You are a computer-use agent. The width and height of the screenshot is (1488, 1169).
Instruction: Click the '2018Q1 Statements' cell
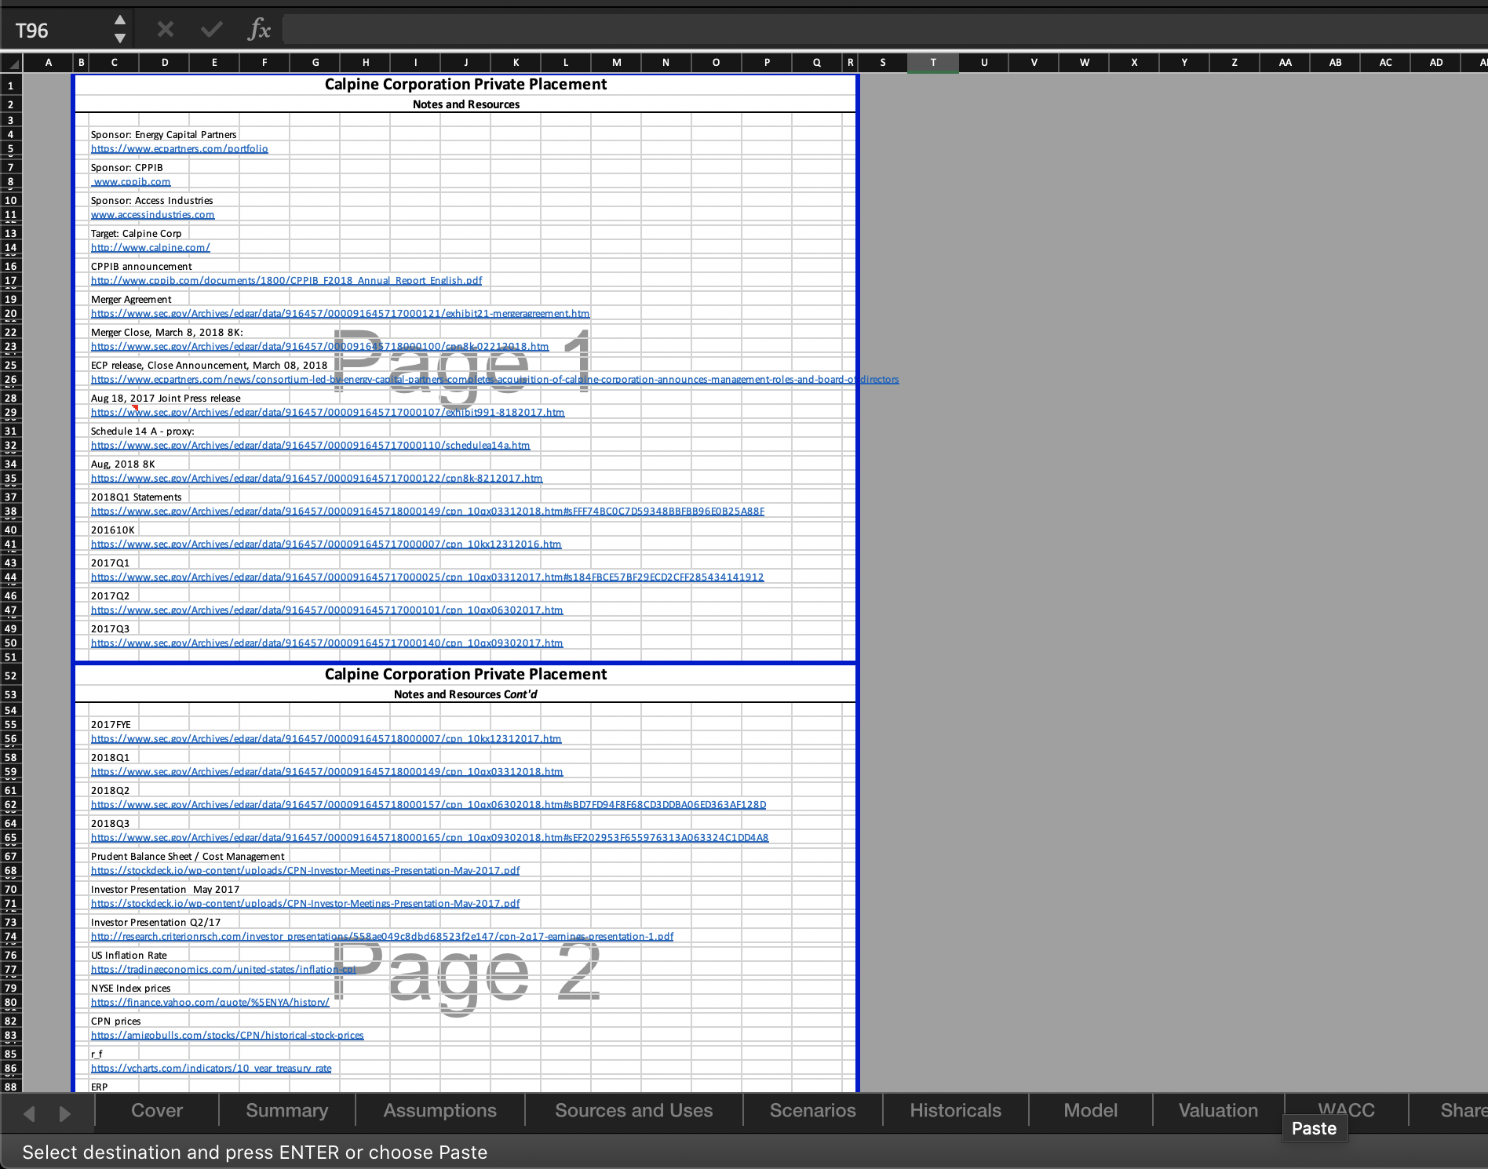136,497
